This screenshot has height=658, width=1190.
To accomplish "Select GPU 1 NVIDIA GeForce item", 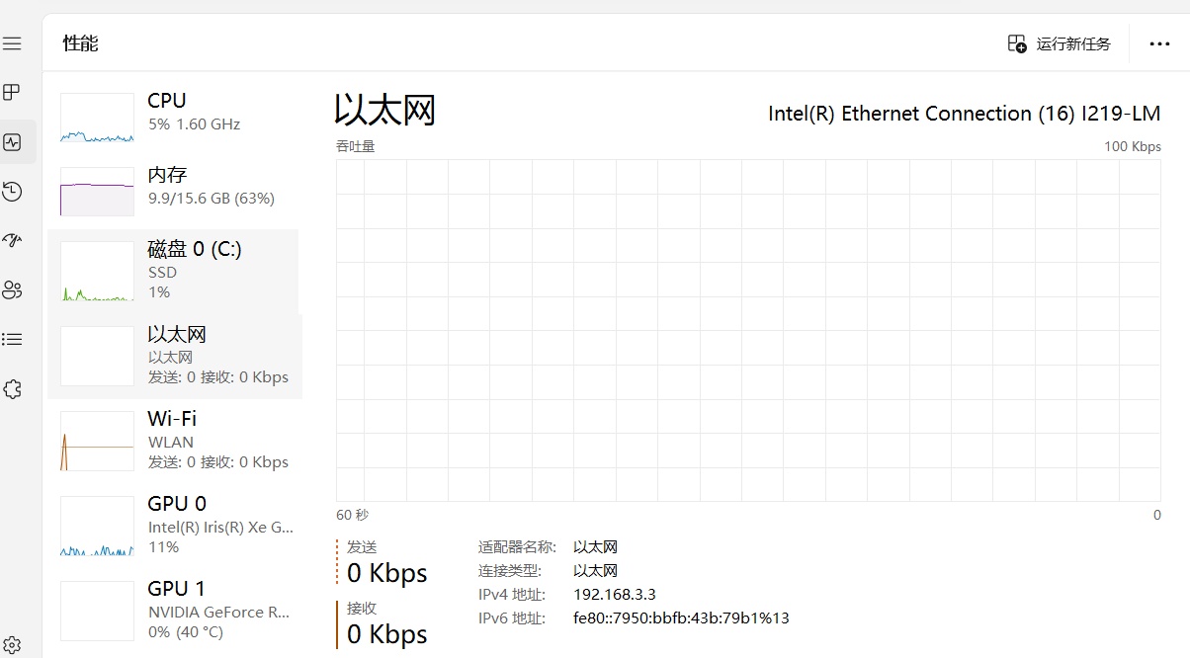I will [174, 610].
